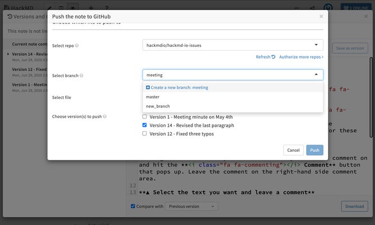Click the help icon next to Select branch

pos(81,75)
